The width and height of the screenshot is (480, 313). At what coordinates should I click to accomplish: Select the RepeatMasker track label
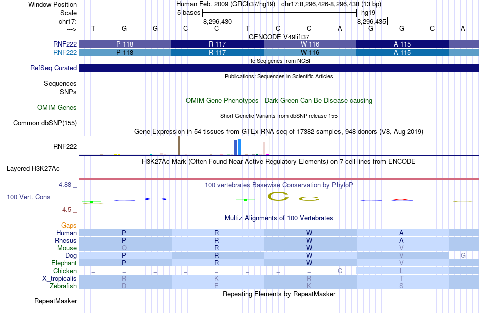tap(56, 301)
